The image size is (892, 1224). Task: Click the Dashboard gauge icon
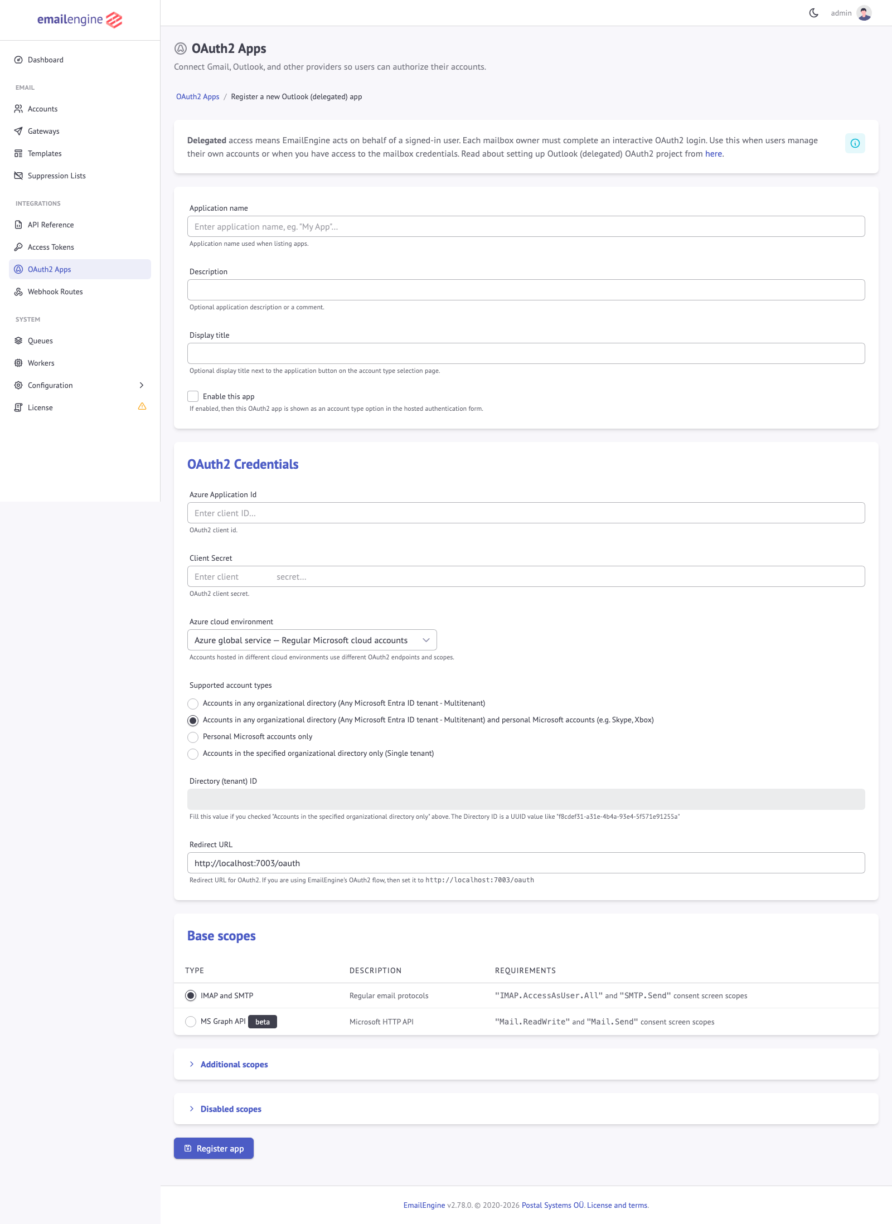click(x=18, y=60)
